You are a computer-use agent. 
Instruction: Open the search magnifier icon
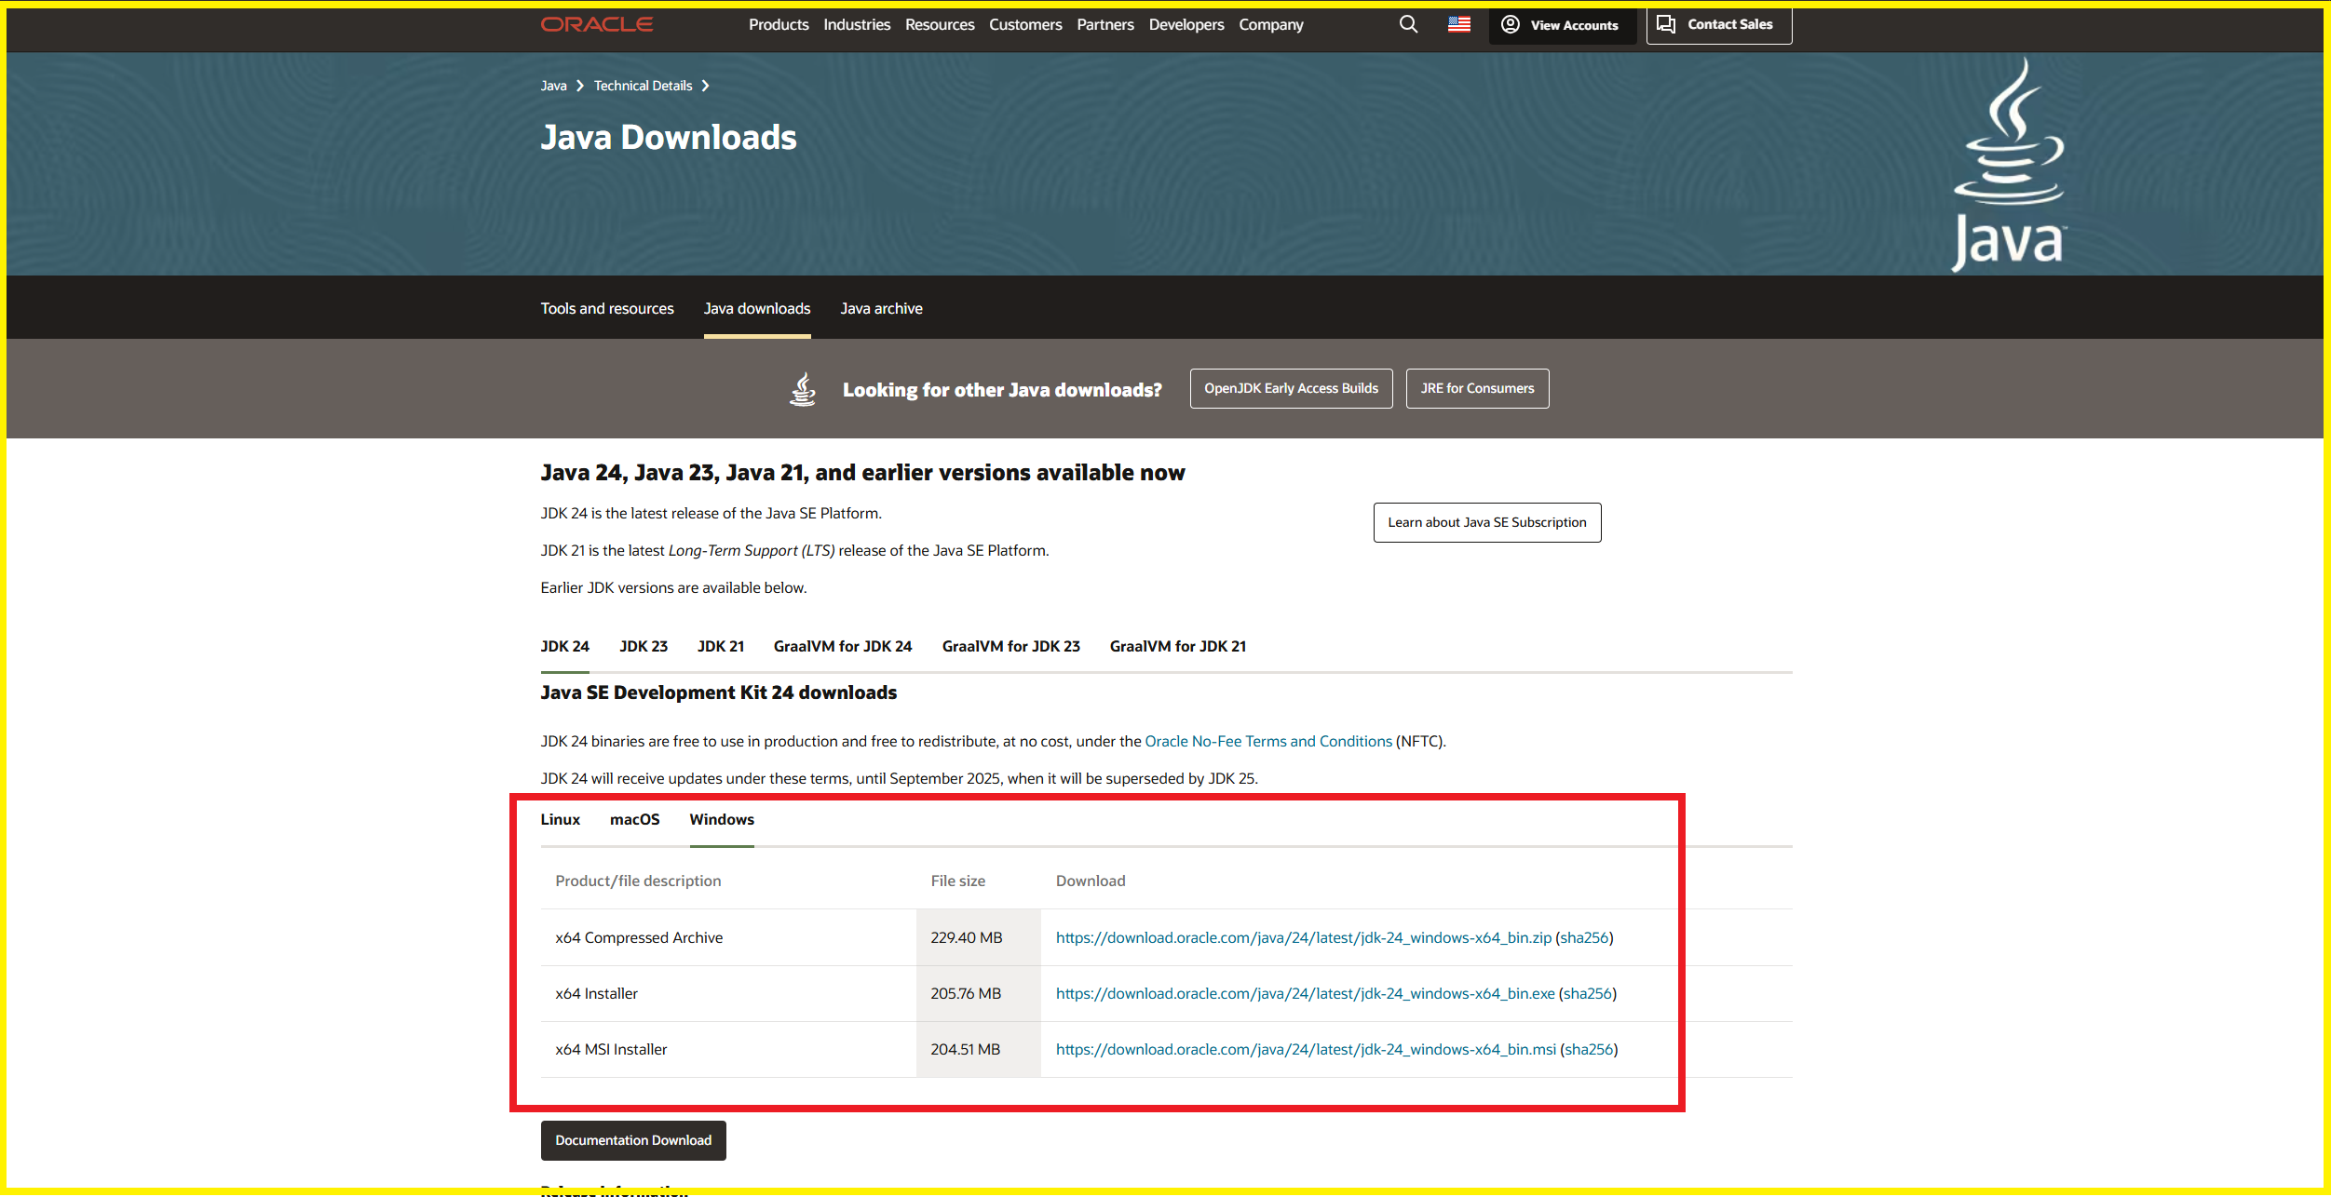pyautogui.click(x=1408, y=24)
